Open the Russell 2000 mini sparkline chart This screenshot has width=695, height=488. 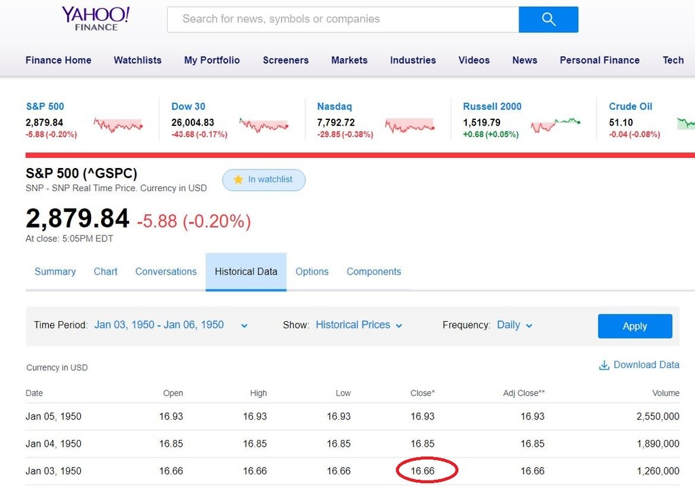click(555, 125)
